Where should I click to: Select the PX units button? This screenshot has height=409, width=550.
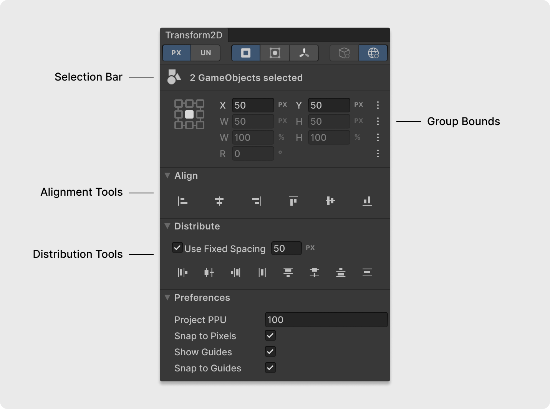(177, 53)
